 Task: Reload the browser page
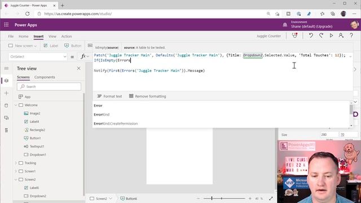click(x=28, y=14)
